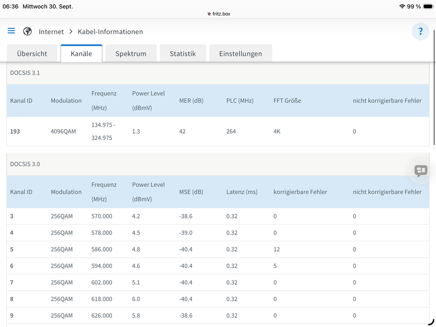The width and height of the screenshot is (436, 327).
Task: Click the korrigierbare Fehler column header
Action: click(300, 192)
